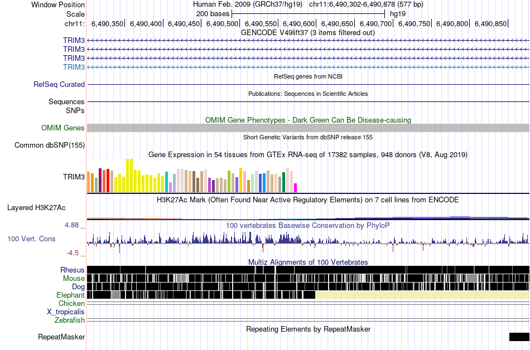Click the magenta bar ending GTEx chart
Screen dimensions: 530x350
(x=296, y=188)
